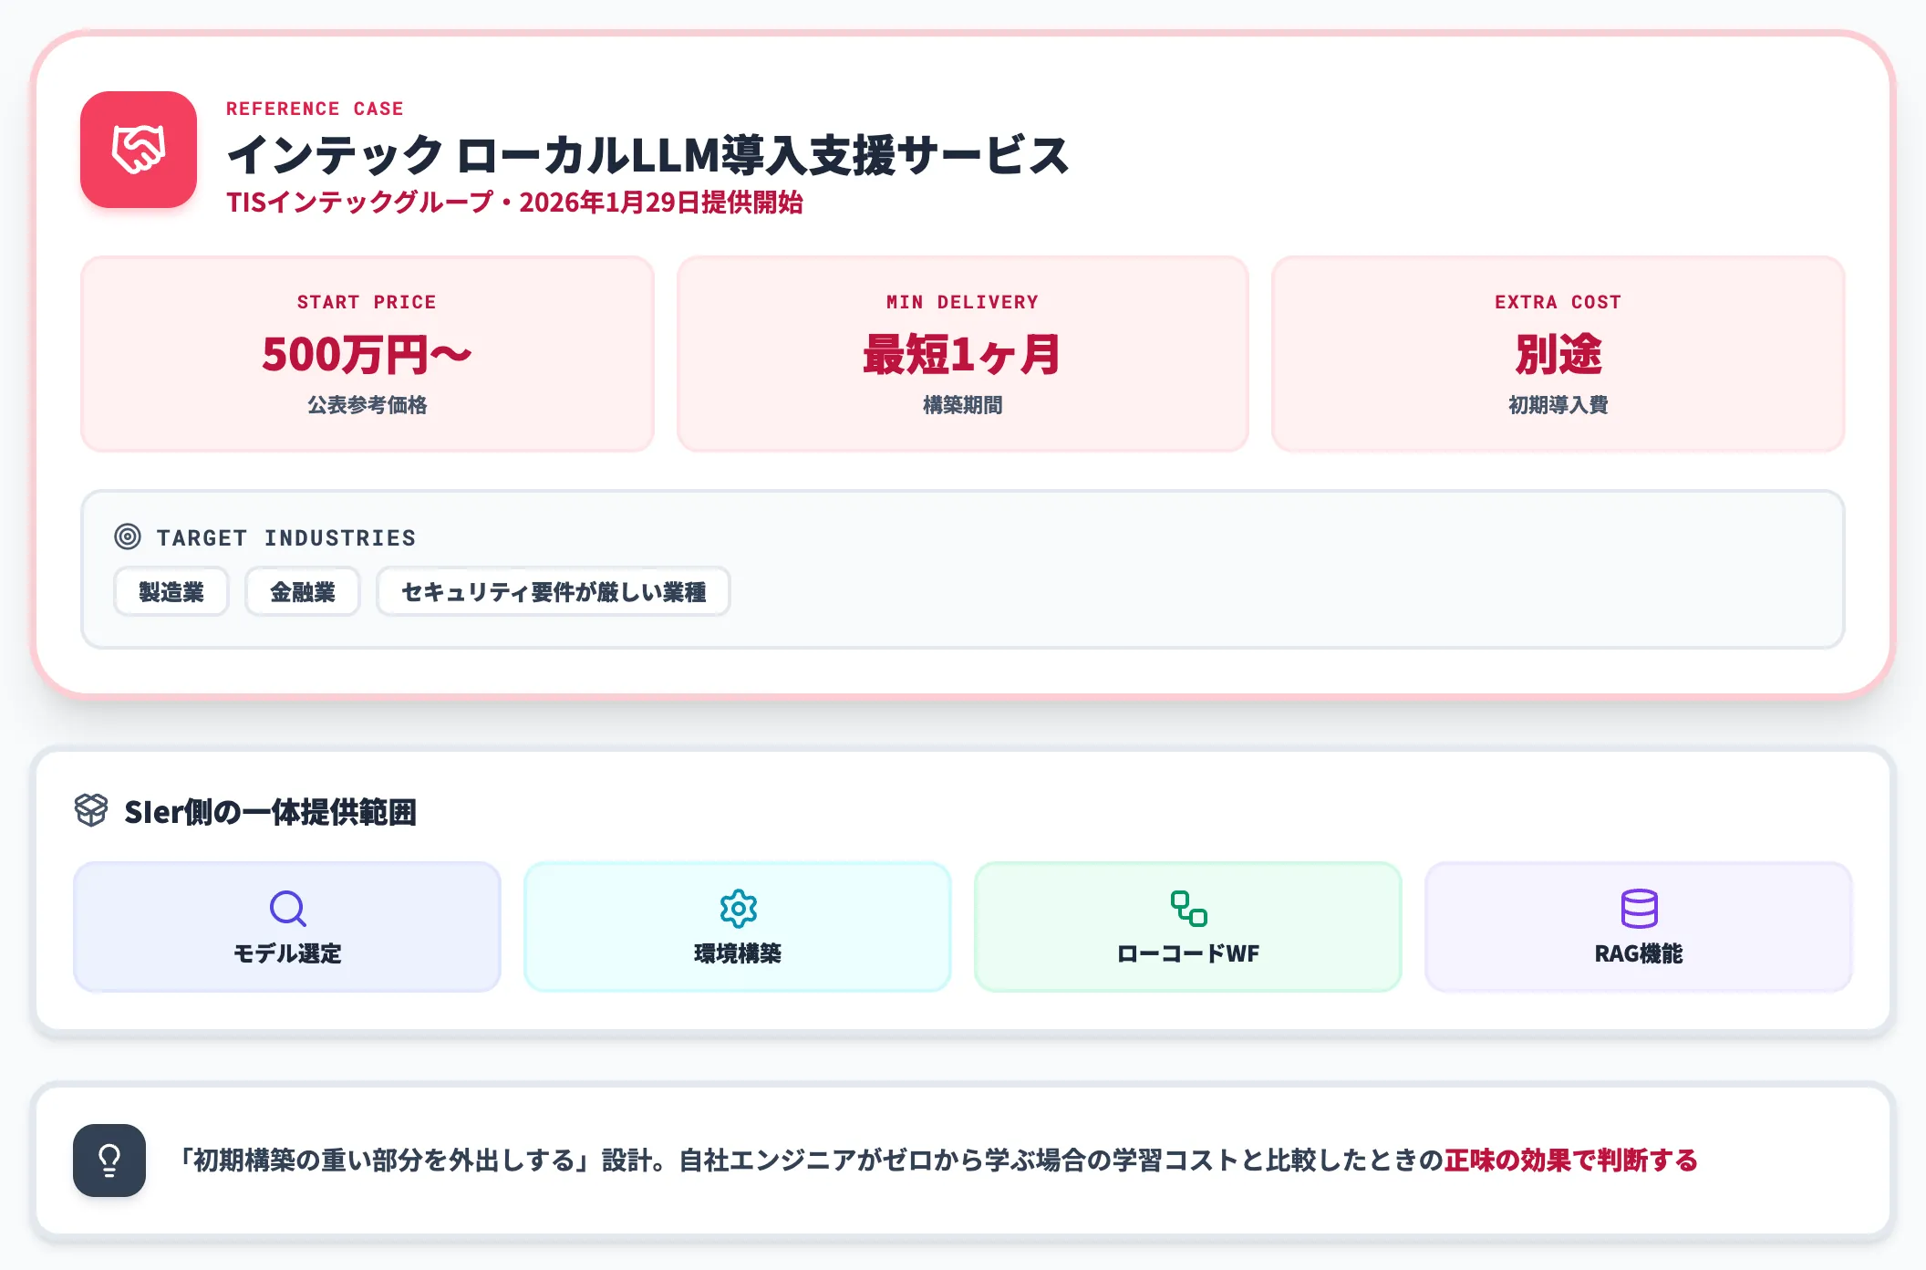Image resolution: width=1926 pixels, height=1270 pixels.
Task: Click the TARGET INDUSTRIES heading text
Action: point(286,538)
